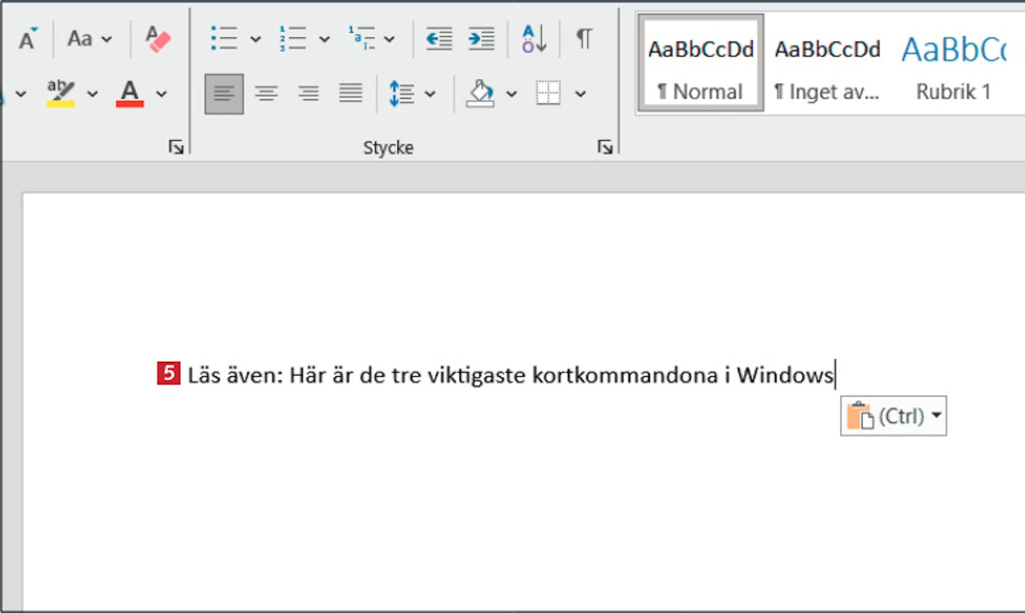This screenshot has width=1025, height=613.
Task: Toggle center alignment
Action: tap(266, 94)
